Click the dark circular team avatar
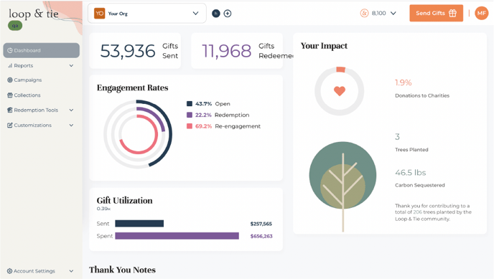The image size is (494, 279). click(x=216, y=13)
